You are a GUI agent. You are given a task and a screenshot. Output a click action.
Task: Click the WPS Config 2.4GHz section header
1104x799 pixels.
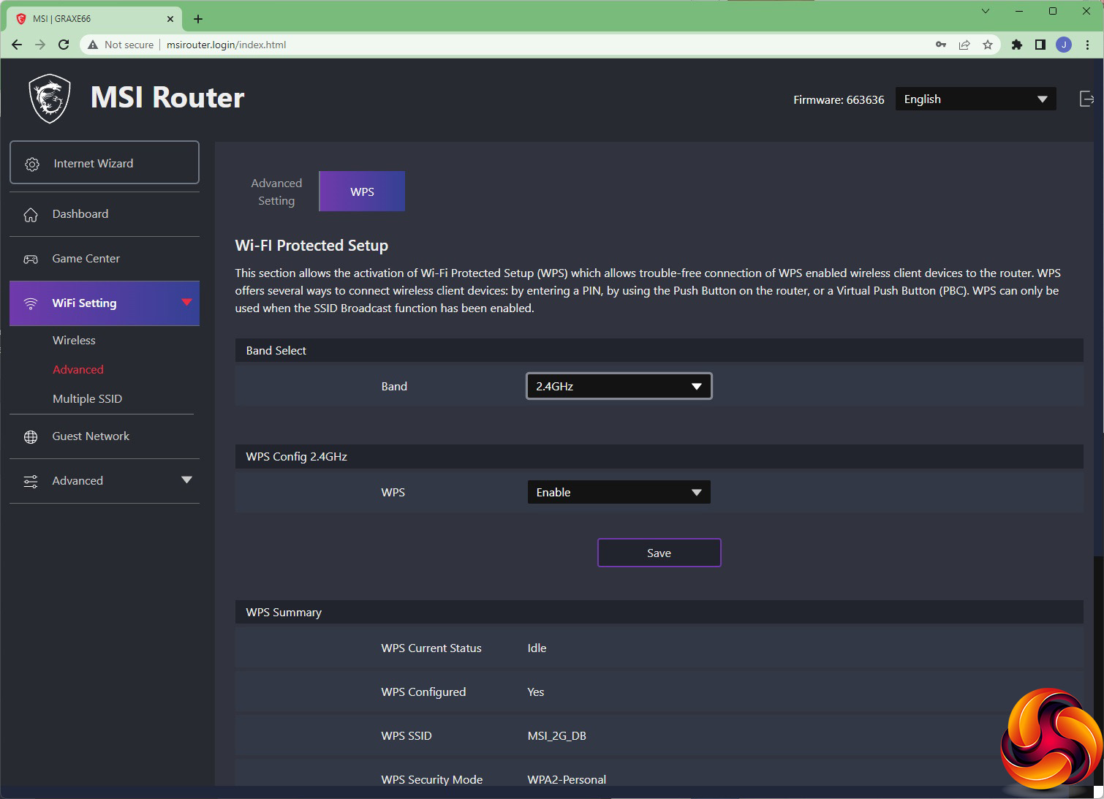point(659,456)
